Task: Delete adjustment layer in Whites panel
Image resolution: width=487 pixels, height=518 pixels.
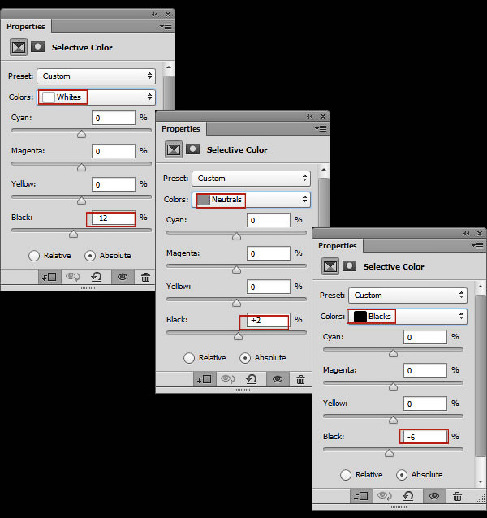Action: coord(145,277)
